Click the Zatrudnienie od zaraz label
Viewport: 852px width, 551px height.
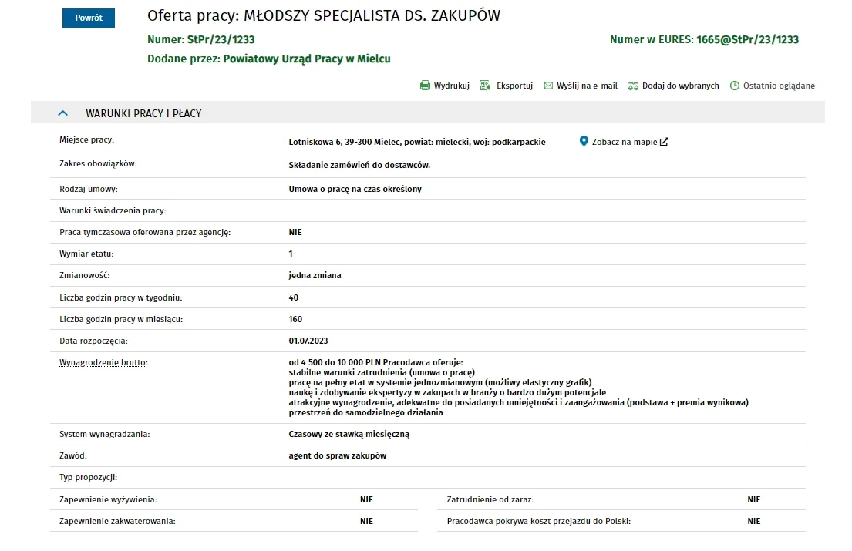490,499
